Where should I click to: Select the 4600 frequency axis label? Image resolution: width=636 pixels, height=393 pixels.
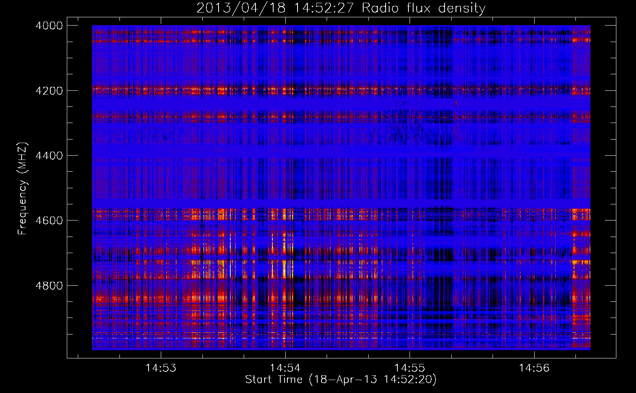pyautogui.click(x=49, y=220)
